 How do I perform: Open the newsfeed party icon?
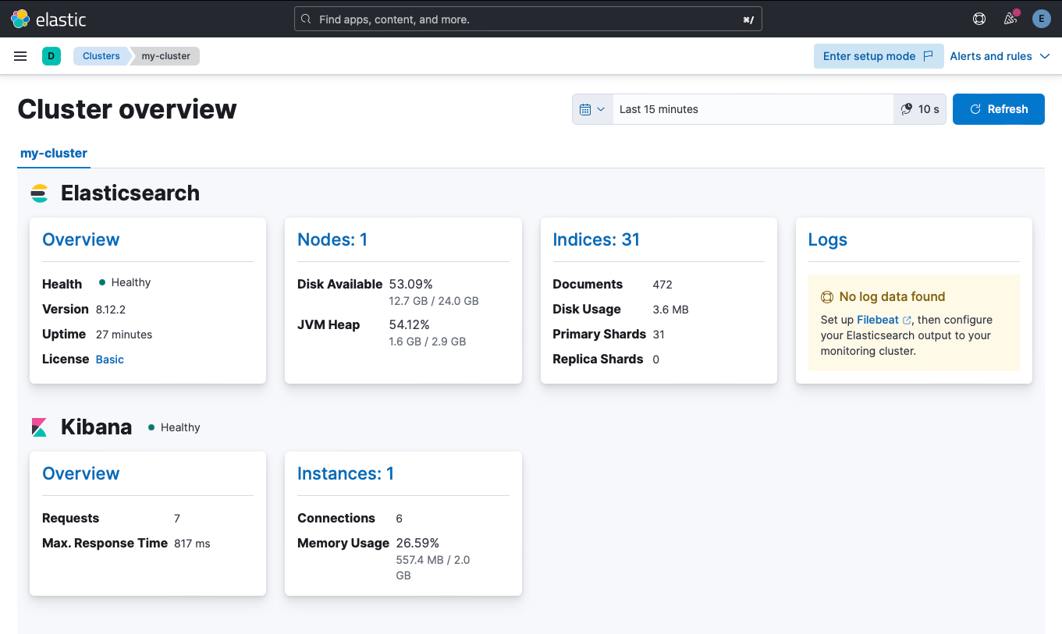point(1010,19)
